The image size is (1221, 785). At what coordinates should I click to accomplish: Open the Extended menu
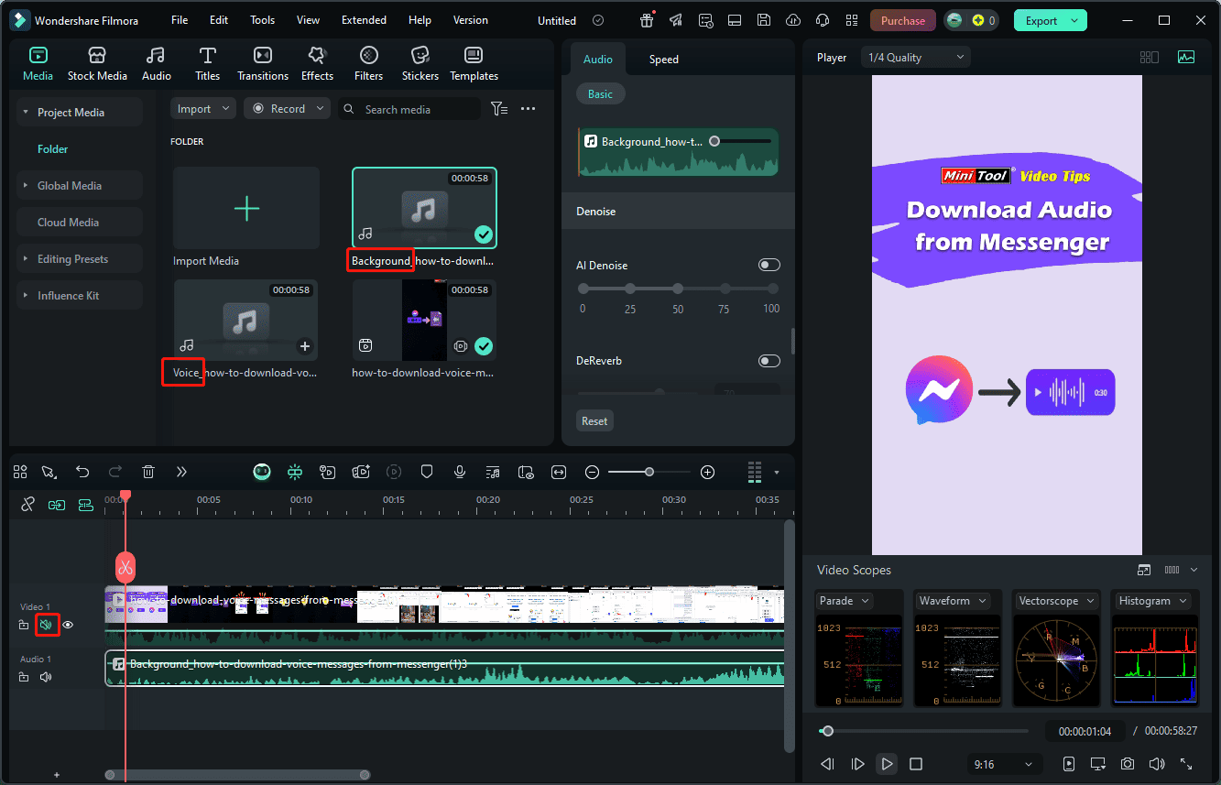[364, 20]
